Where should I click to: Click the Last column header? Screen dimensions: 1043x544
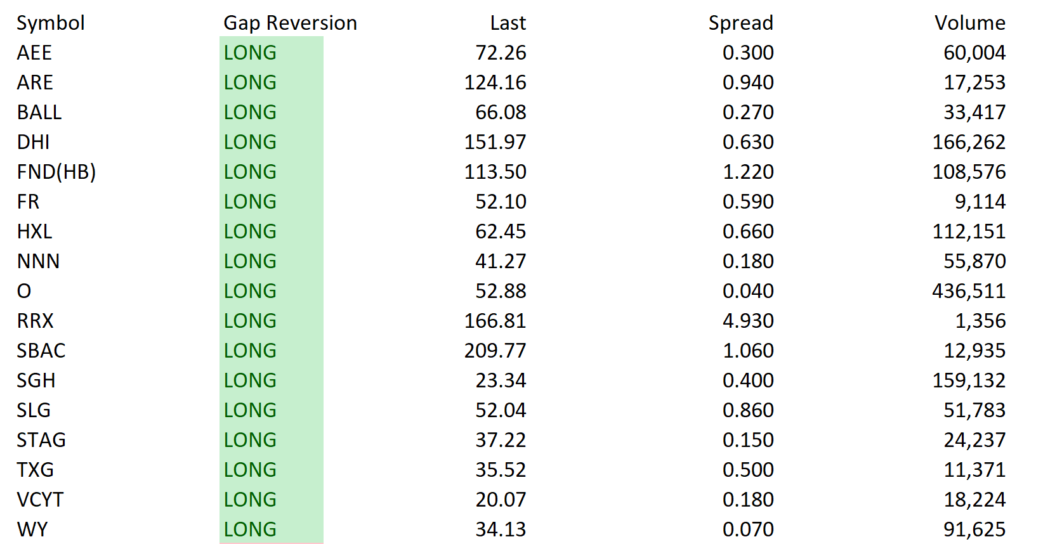(x=508, y=23)
